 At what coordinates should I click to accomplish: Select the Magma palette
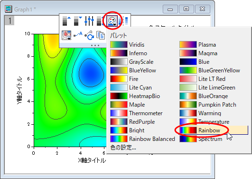click(x=198, y=53)
